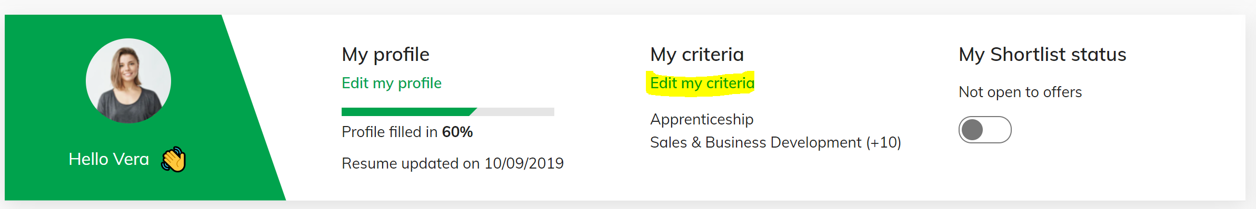Open the highlighted Edit my criteria link

[702, 83]
